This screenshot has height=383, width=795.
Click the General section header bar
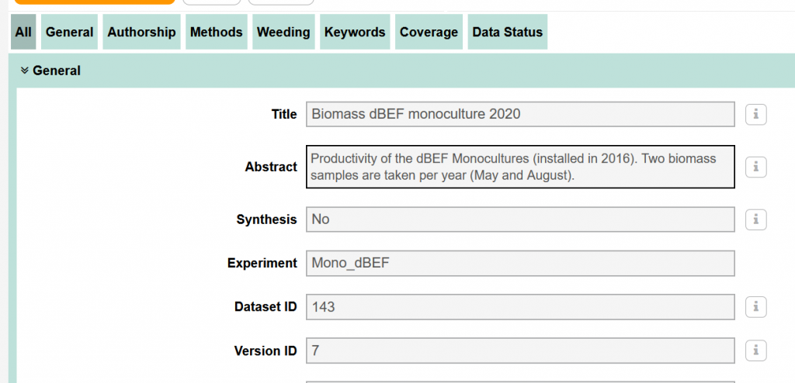click(401, 71)
